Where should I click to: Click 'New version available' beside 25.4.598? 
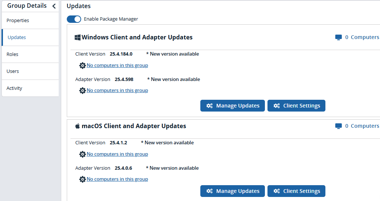tap(173, 80)
